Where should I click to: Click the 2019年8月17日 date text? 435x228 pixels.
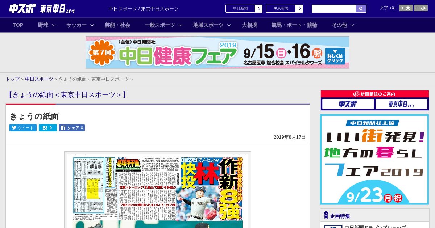pyautogui.click(x=290, y=137)
